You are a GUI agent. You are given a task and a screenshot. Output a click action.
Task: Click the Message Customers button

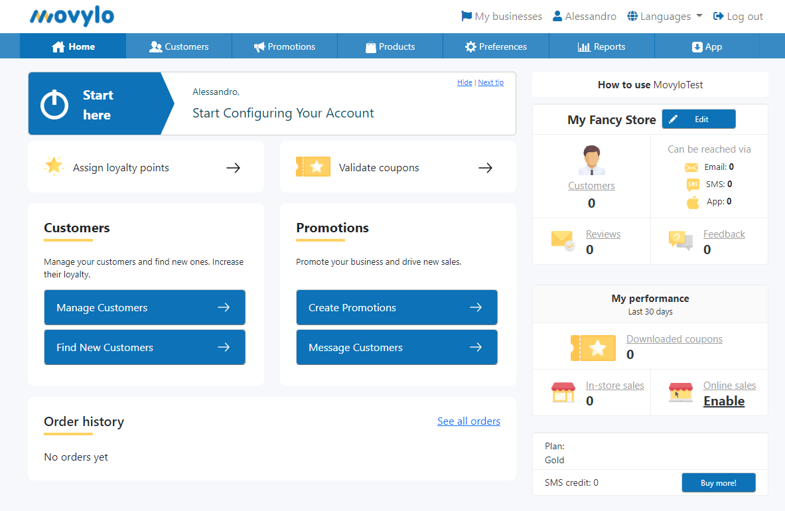point(397,347)
